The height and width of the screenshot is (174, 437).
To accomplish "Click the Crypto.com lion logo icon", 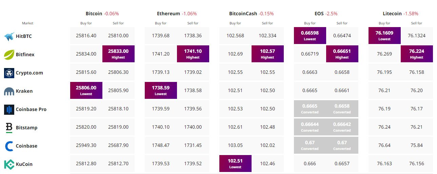I will point(9,73).
